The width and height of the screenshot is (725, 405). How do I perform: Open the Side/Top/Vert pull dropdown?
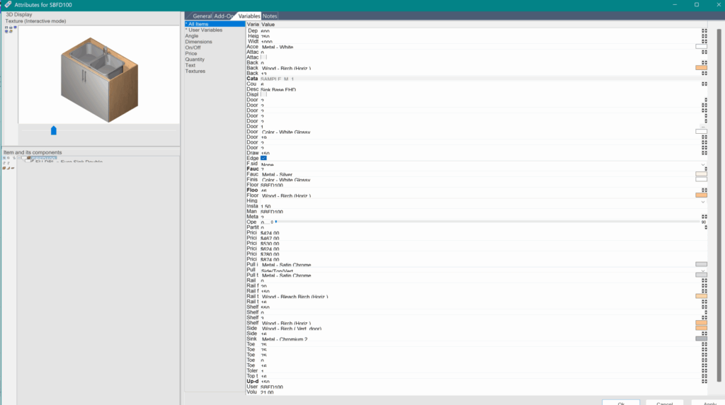[x=702, y=270]
